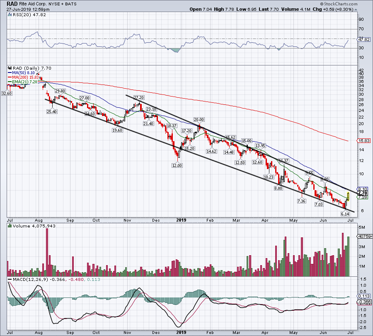
Task: Click the 12.60 price annotation
Action: (x=257, y=162)
